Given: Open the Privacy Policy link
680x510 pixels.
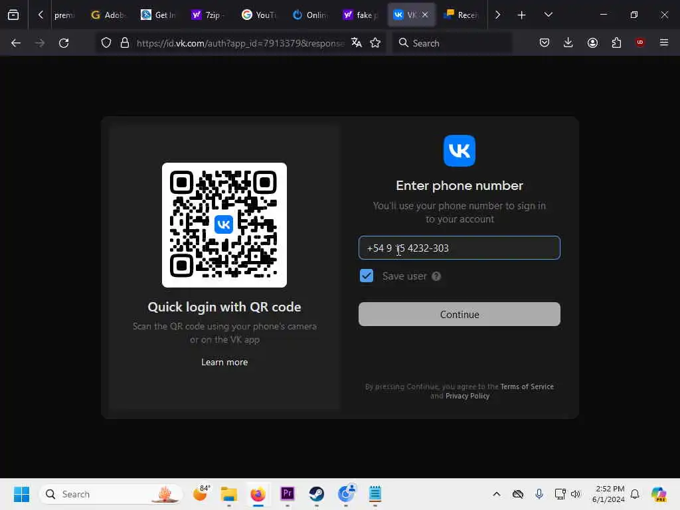Looking at the screenshot, I should click(x=467, y=396).
